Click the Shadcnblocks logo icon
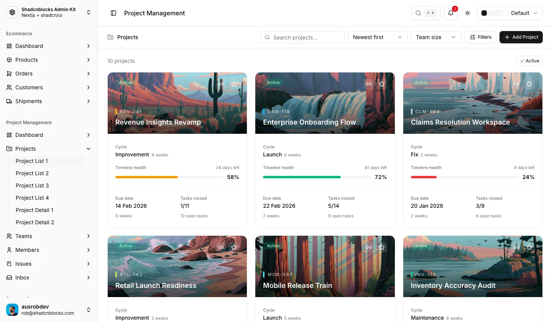This screenshot has height=322, width=552. [x=12, y=12]
